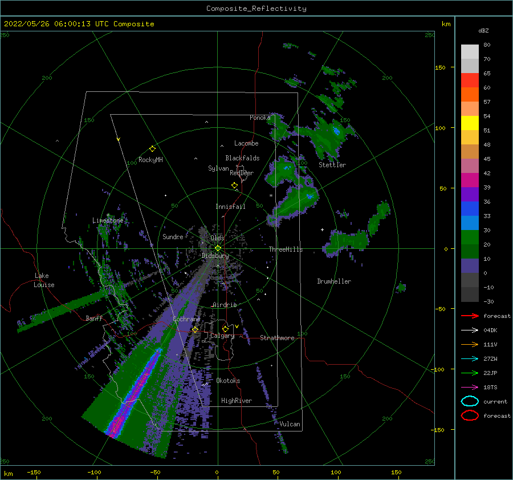513x480 pixels.
Task: Click the green 22JP arrow in legend
Action: point(470,373)
